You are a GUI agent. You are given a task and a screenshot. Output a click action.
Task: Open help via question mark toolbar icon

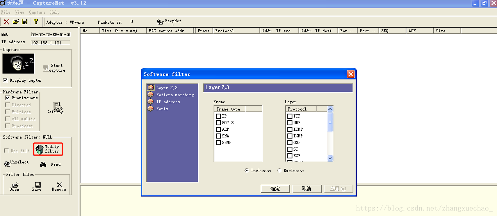click(36, 22)
